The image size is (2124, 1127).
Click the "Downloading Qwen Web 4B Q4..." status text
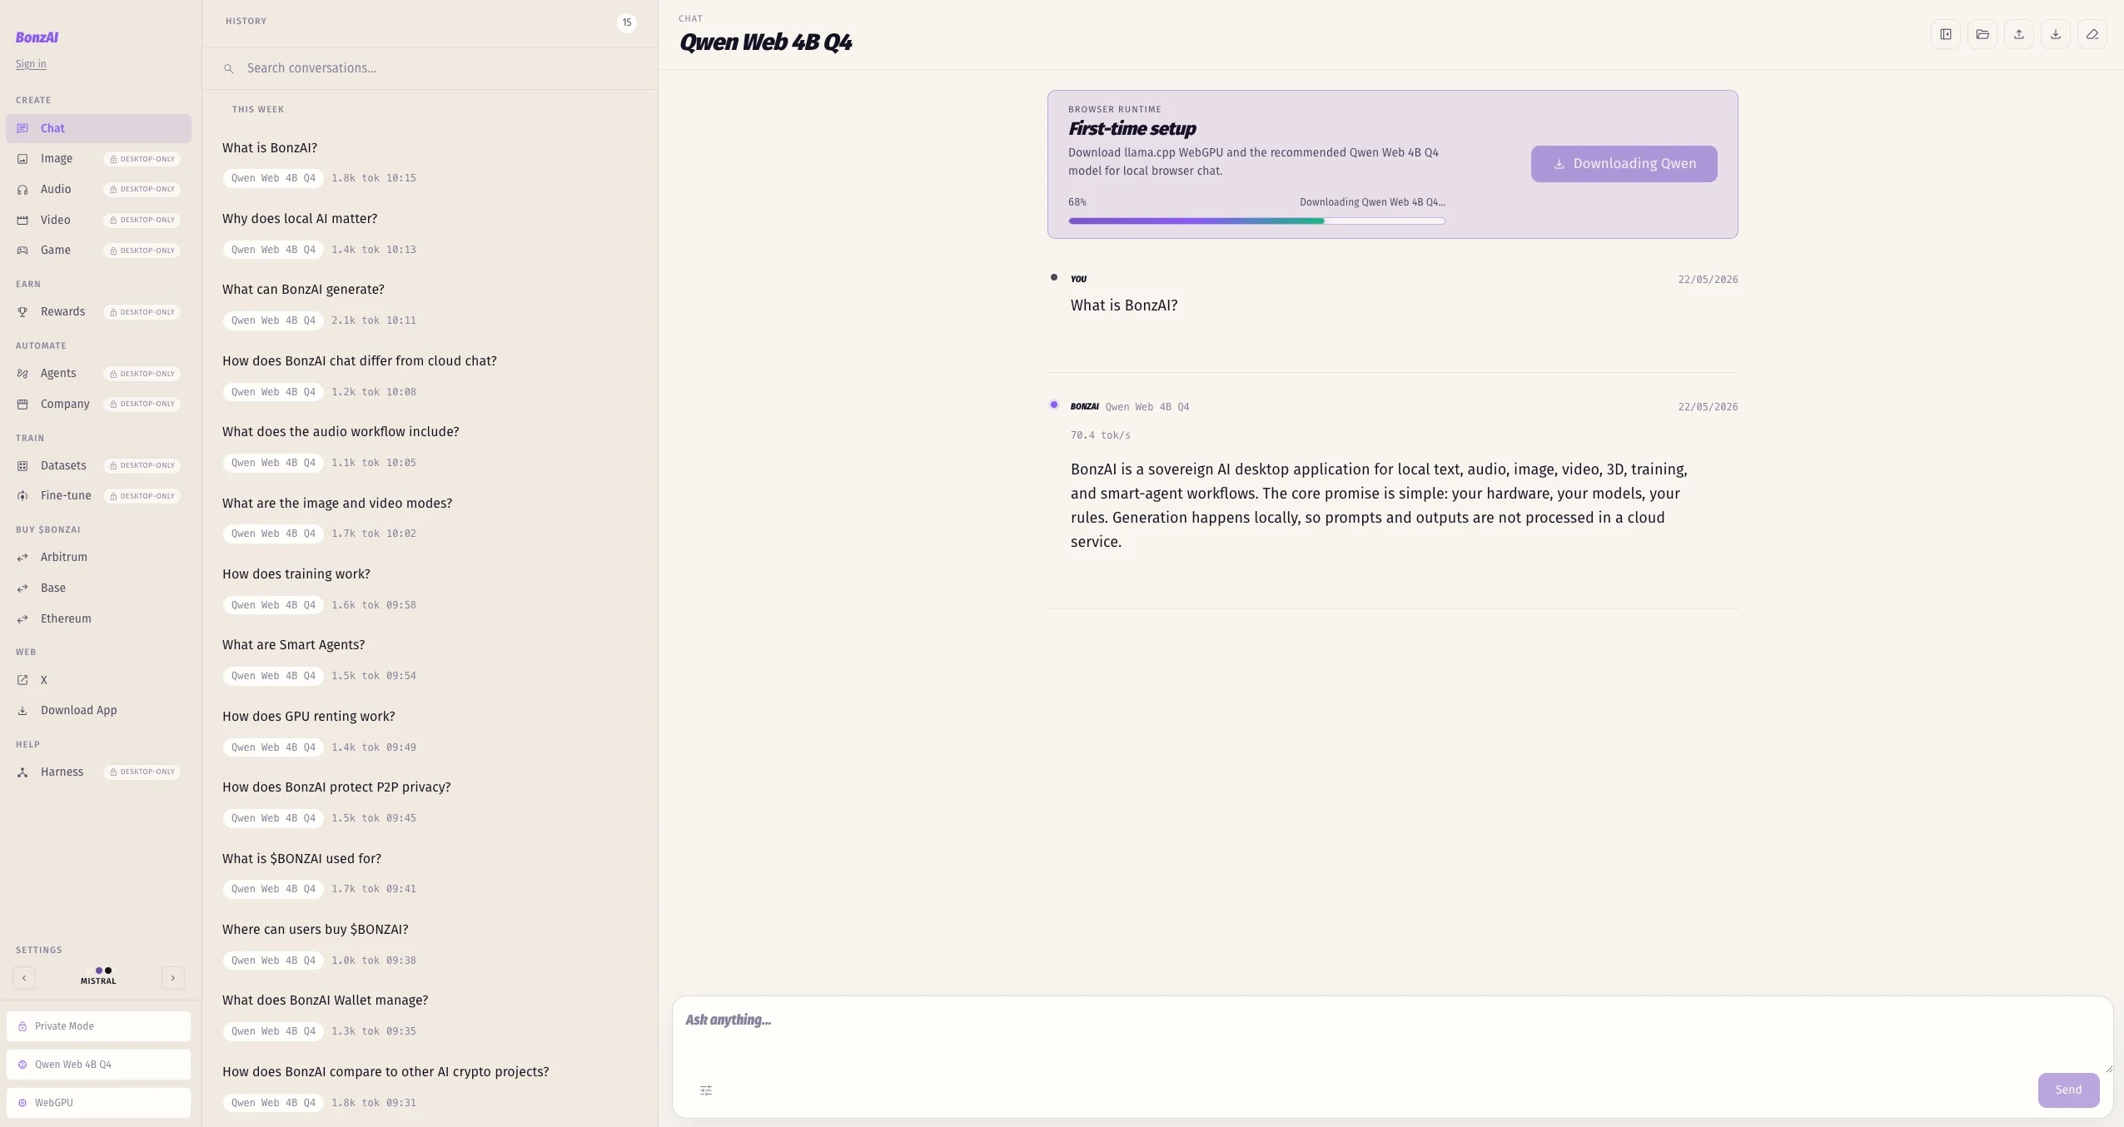(x=1372, y=202)
